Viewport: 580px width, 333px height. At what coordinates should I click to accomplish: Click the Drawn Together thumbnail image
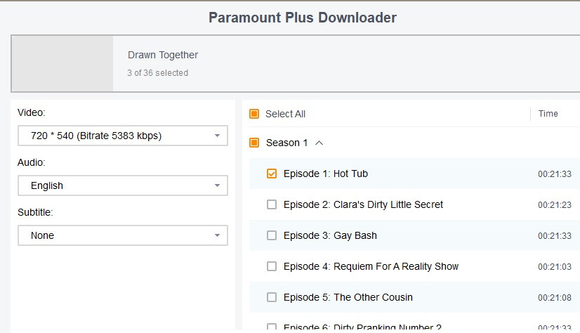point(62,64)
